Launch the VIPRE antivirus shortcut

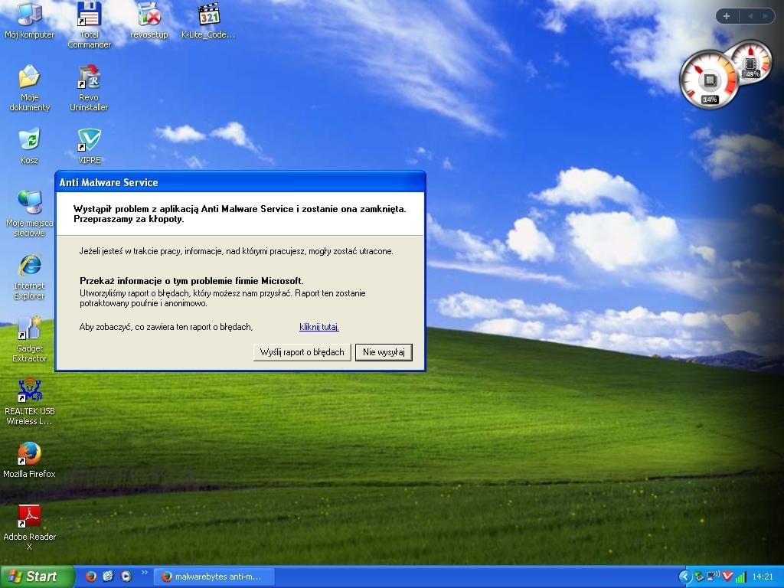89,140
